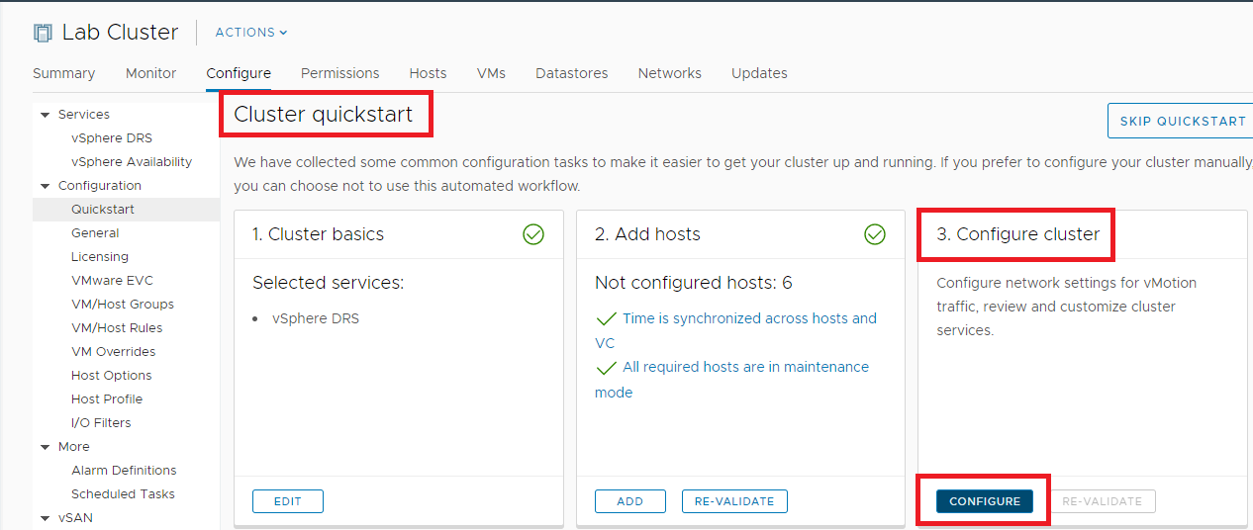This screenshot has width=1253, height=530.
Task: Open hosts in maintenance mode link
Action: pos(744,367)
